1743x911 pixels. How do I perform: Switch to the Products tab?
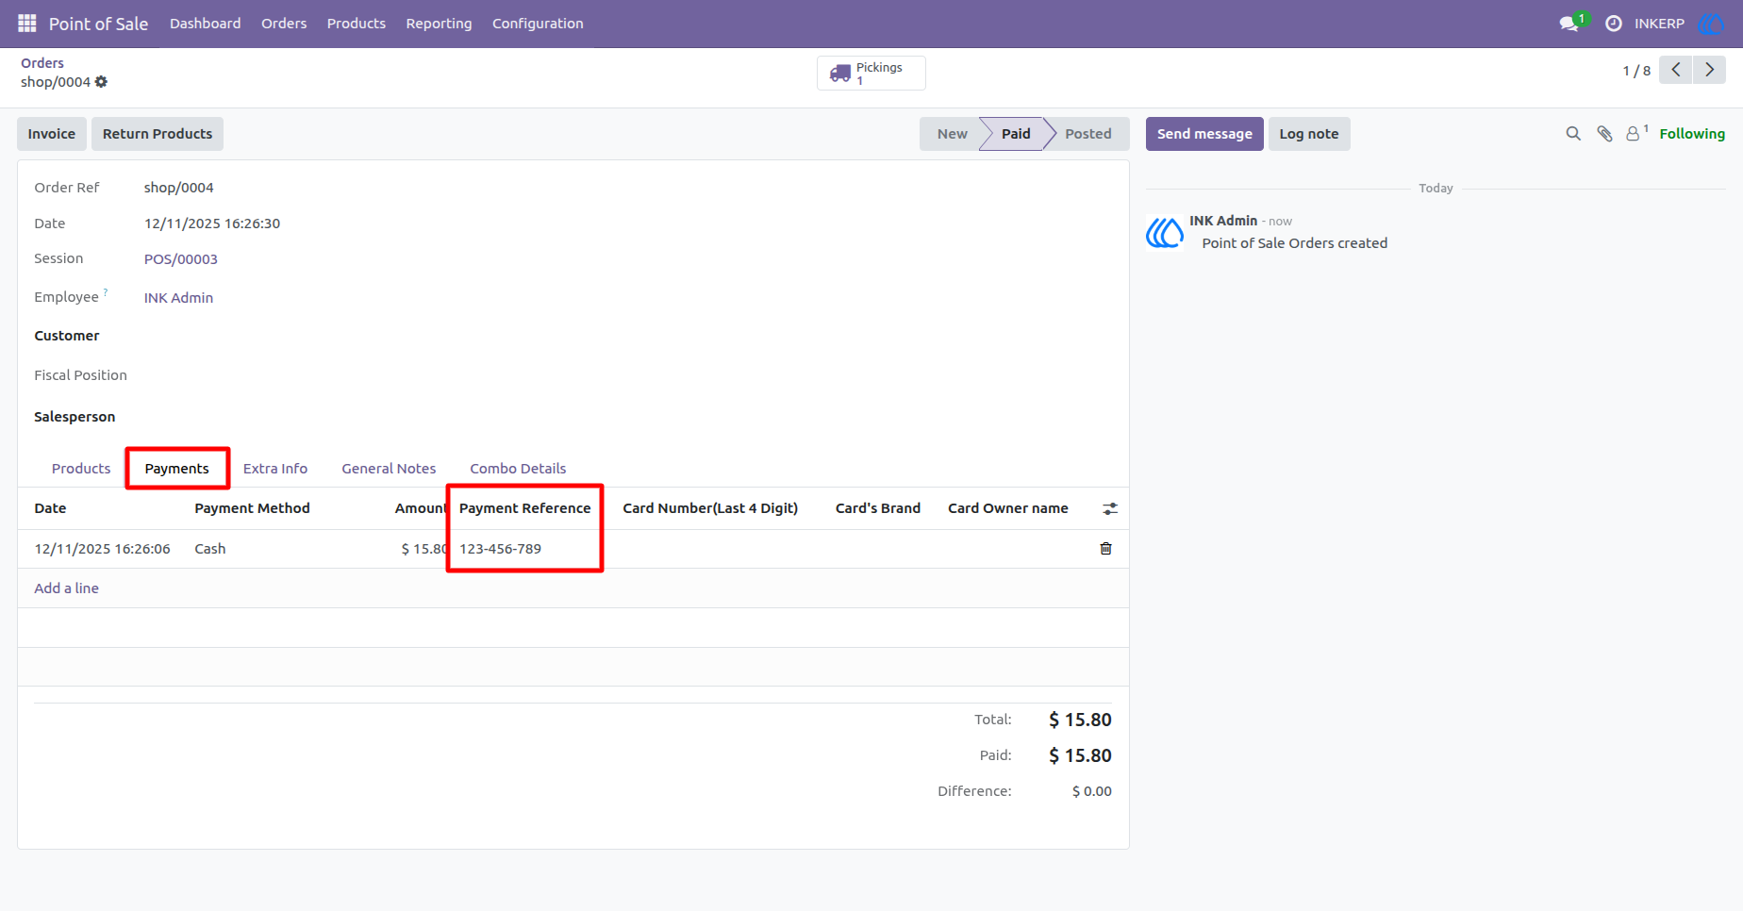(81, 469)
